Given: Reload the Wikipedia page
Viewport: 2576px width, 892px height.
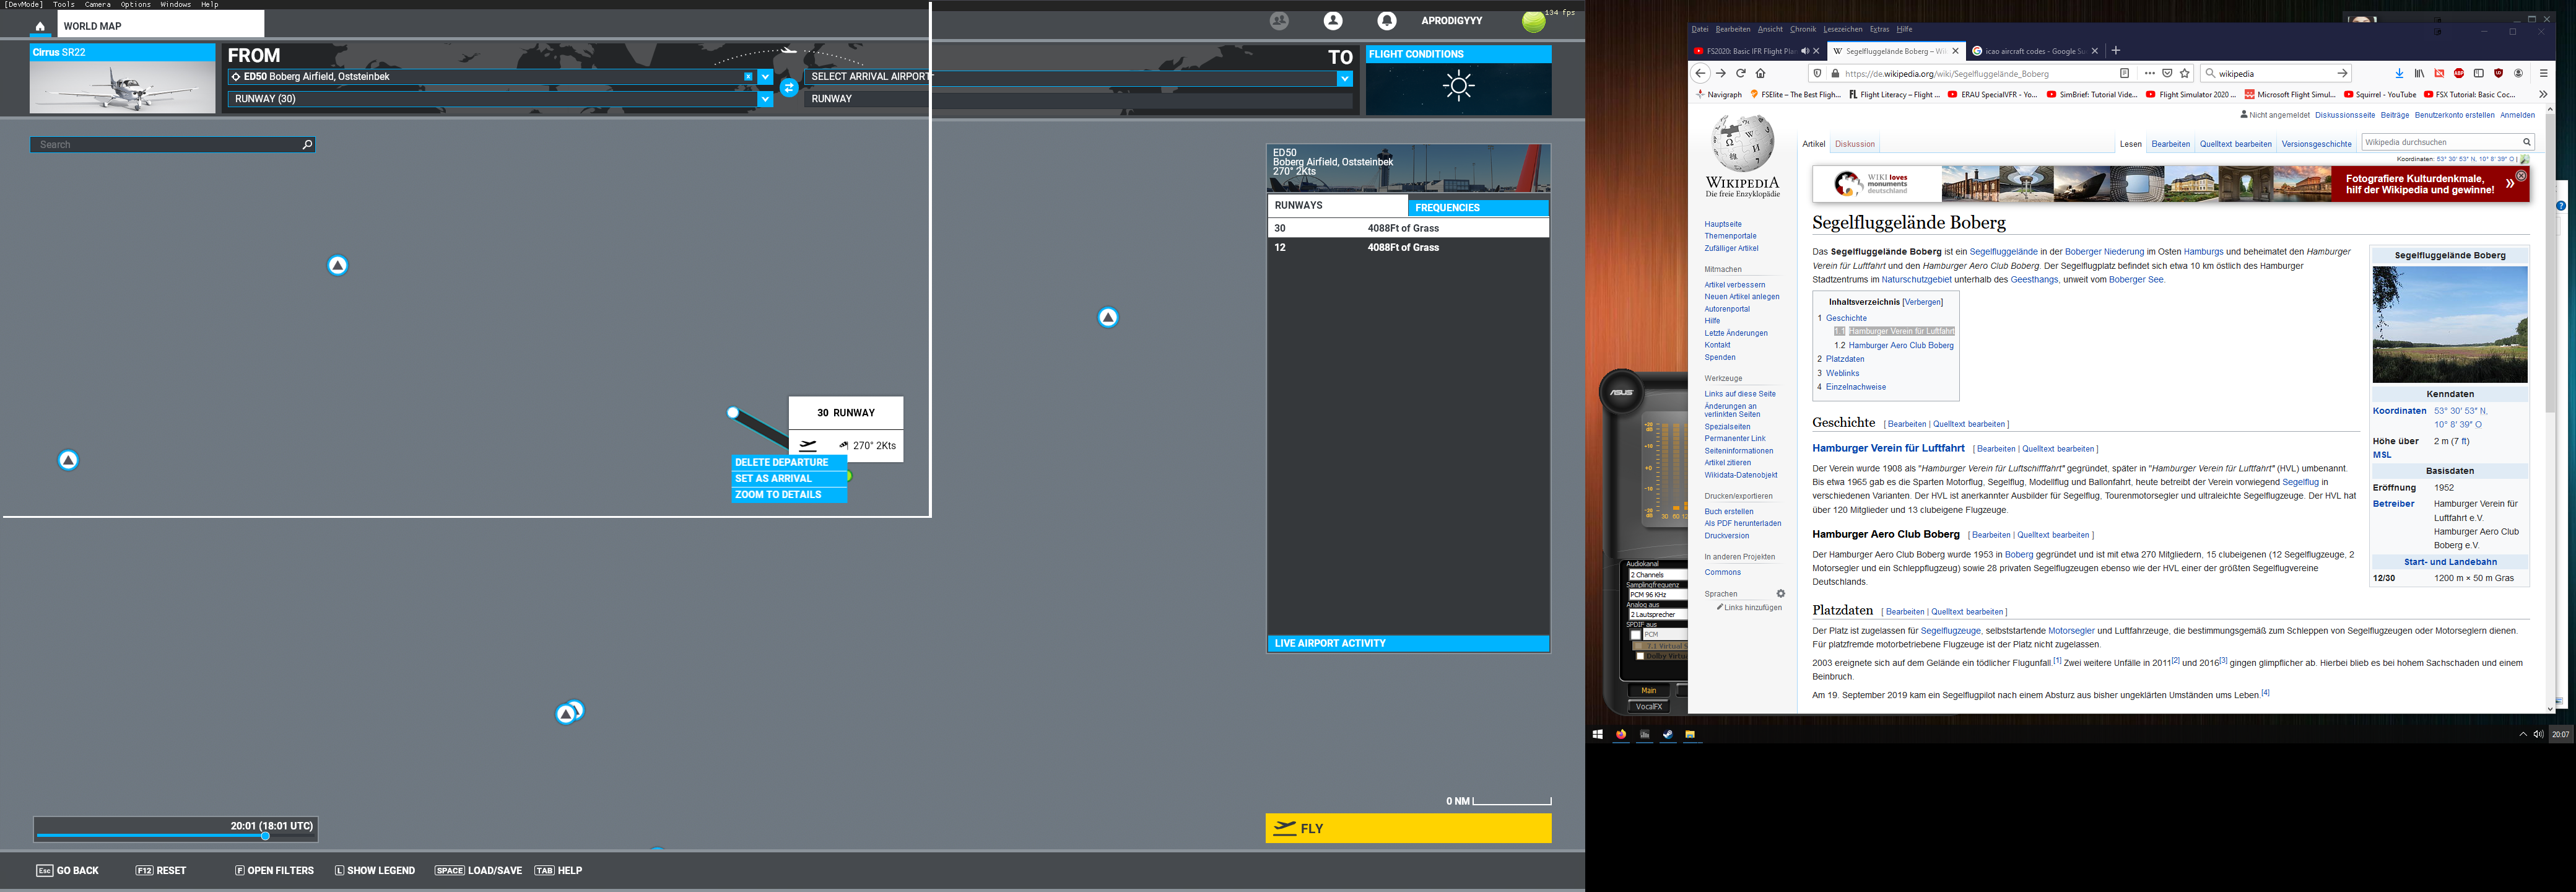Looking at the screenshot, I should (1740, 73).
